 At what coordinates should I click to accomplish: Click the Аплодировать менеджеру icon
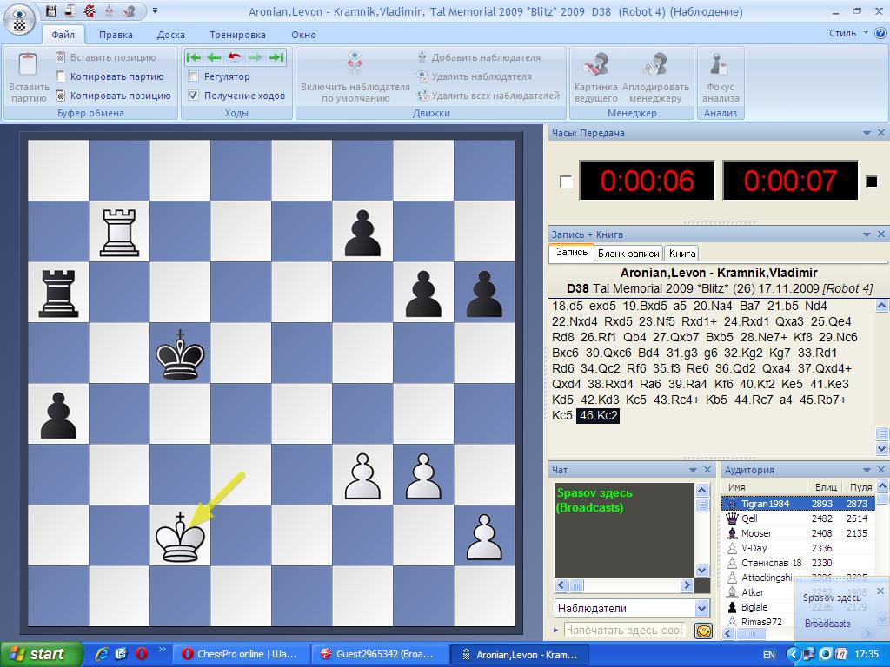point(654,65)
